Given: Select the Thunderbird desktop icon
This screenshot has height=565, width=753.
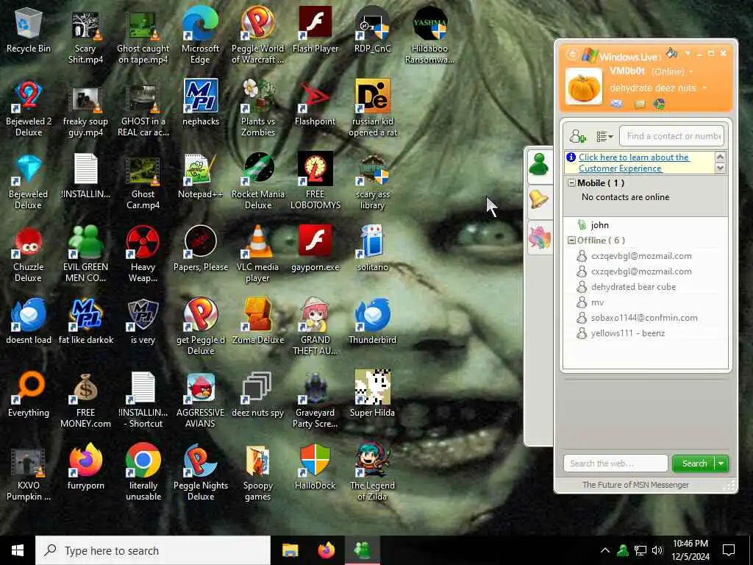Looking at the screenshot, I should 373,321.
